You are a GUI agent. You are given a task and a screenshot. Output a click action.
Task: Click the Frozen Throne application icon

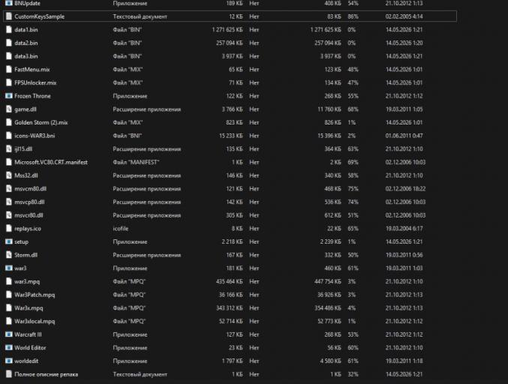(x=9, y=96)
